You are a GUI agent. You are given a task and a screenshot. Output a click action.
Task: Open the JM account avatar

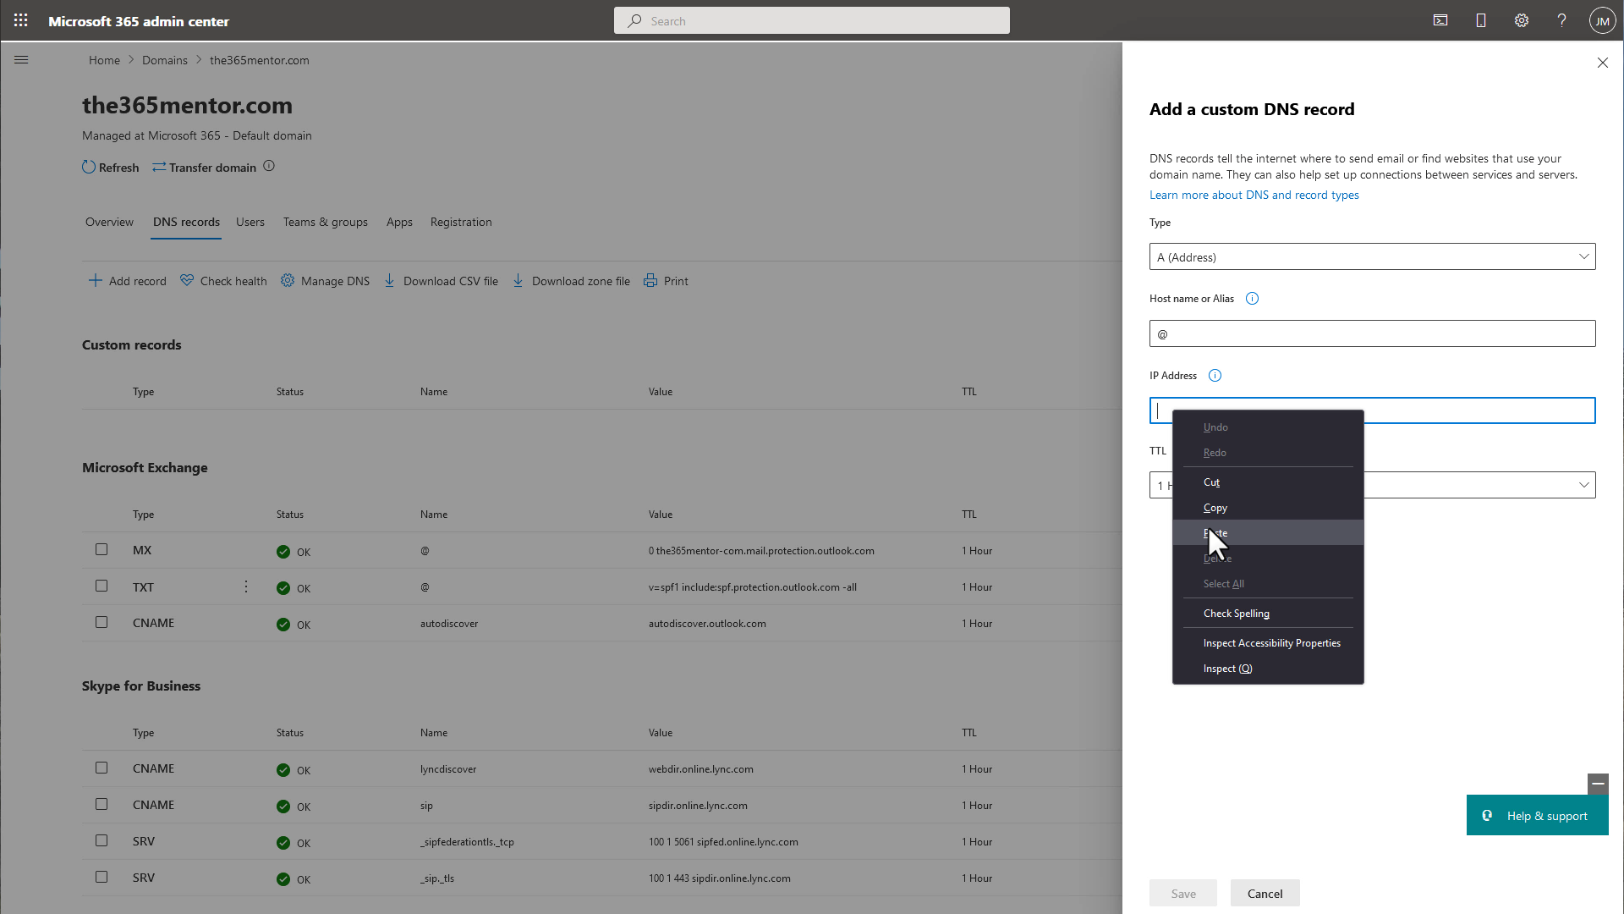1602,20
